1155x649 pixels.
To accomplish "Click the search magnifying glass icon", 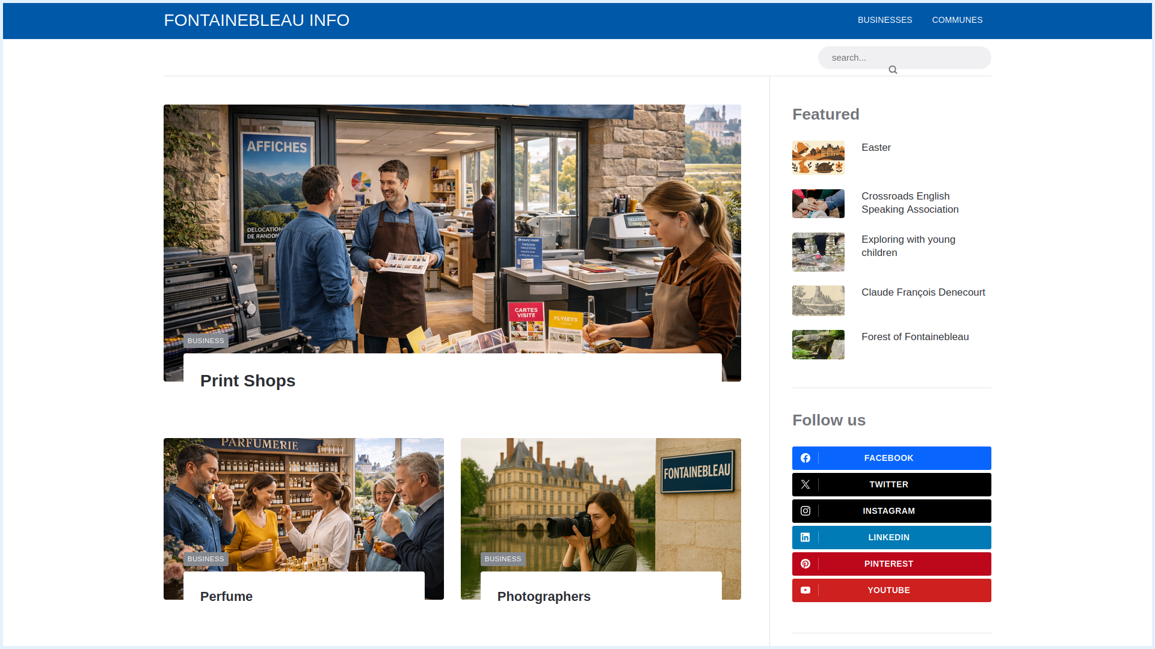I will 893,69.
